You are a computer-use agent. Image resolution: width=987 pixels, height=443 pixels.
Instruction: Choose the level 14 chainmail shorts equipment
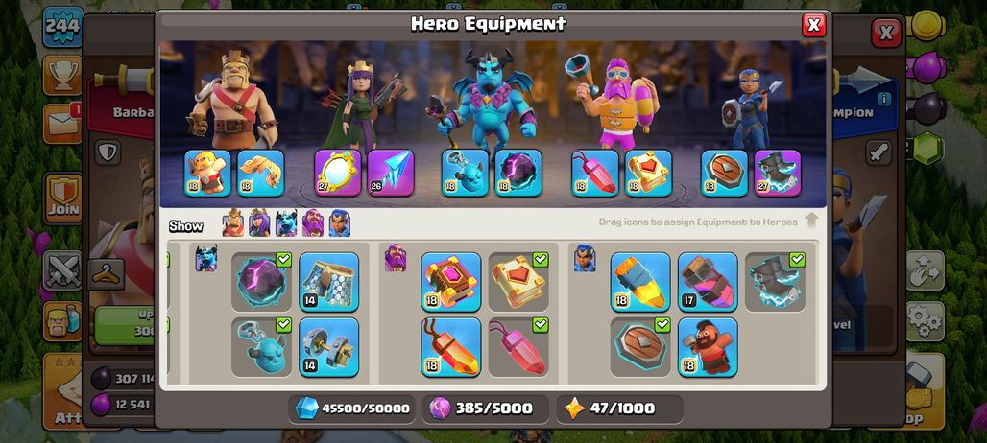click(x=328, y=282)
